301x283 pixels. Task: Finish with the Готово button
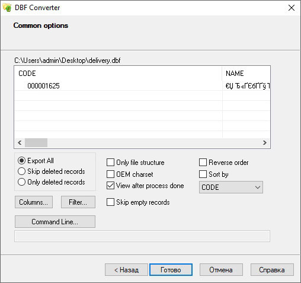point(171,270)
